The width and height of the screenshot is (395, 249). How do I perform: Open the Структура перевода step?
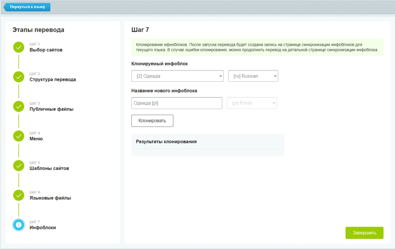[52, 79]
